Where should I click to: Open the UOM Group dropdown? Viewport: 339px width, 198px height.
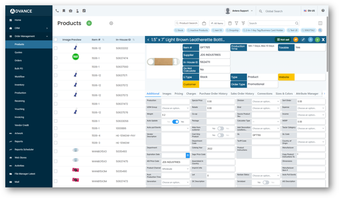click(175, 108)
